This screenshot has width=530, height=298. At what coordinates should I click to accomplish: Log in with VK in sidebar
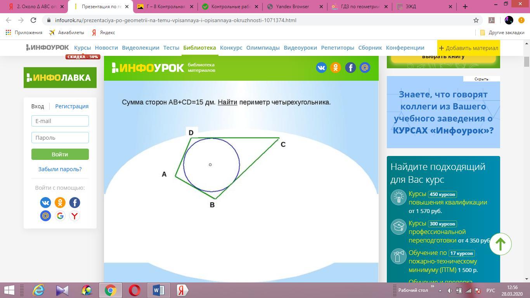pyautogui.click(x=45, y=203)
